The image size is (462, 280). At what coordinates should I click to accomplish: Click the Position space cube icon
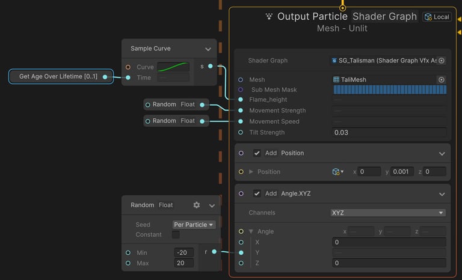(336, 172)
